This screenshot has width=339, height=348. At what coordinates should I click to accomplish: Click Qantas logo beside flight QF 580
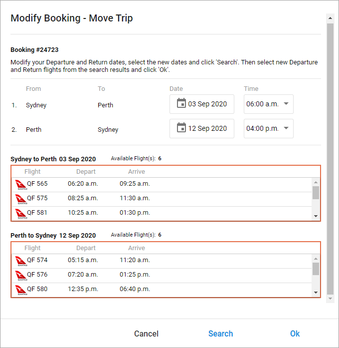pyautogui.click(x=21, y=290)
